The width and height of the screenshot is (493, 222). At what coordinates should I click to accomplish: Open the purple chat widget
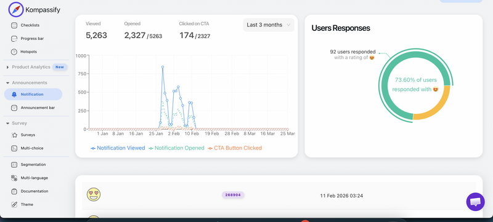[475, 202]
